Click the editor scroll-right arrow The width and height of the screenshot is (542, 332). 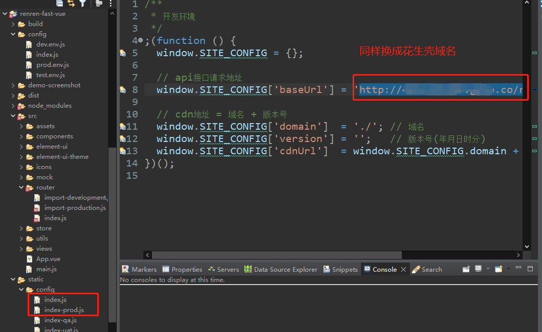(518, 255)
